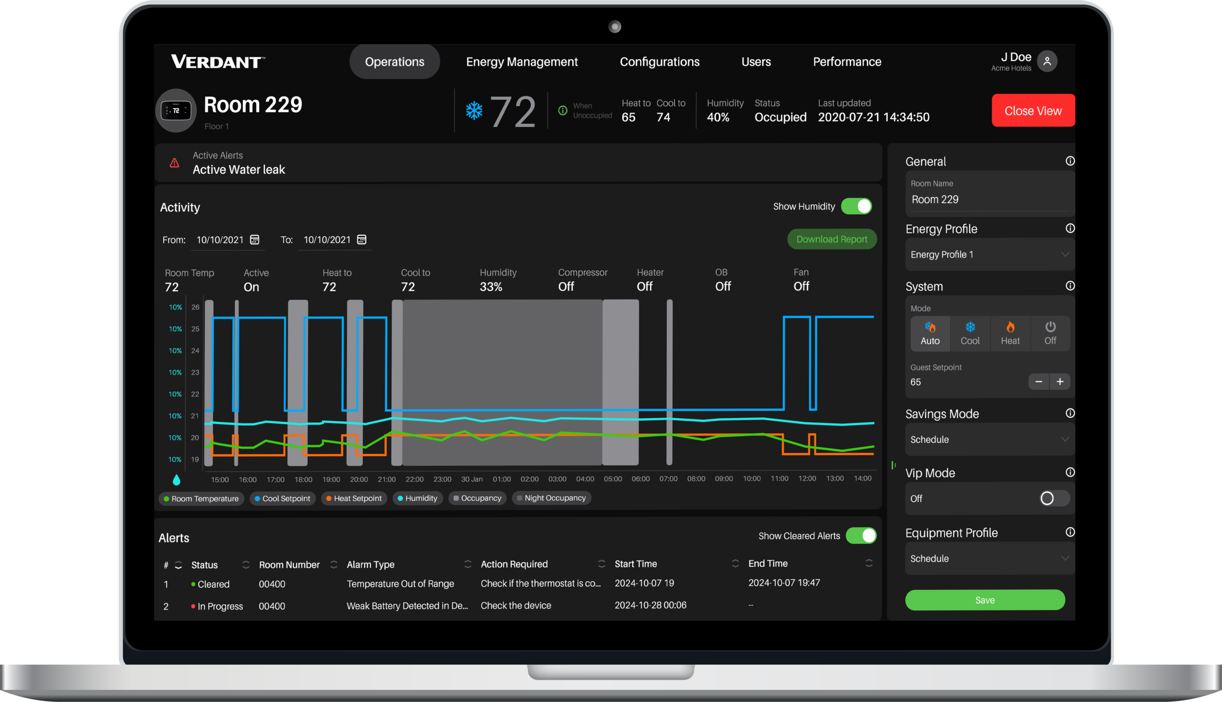This screenshot has height=702, width=1222.
Task: Click the Download Report button
Action: [832, 239]
